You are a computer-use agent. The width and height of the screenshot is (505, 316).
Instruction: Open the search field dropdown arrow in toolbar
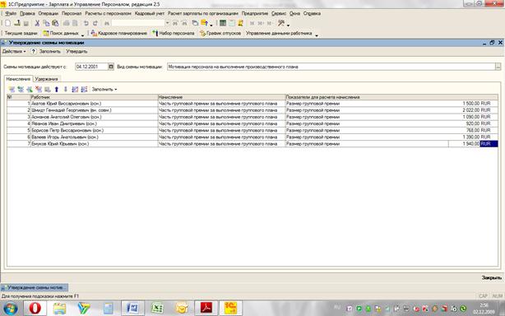pos(167,23)
